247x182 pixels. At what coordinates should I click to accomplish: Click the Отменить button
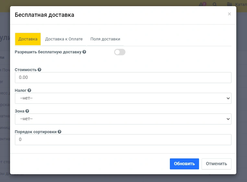(216, 164)
